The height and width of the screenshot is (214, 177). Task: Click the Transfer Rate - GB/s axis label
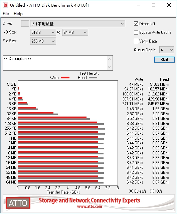coord(63,192)
